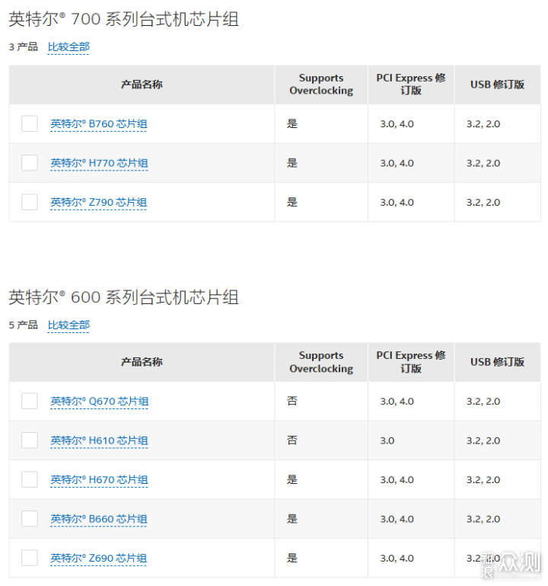Check the Z690 chipset compare box
This screenshot has height=586, width=548.
tap(30, 558)
